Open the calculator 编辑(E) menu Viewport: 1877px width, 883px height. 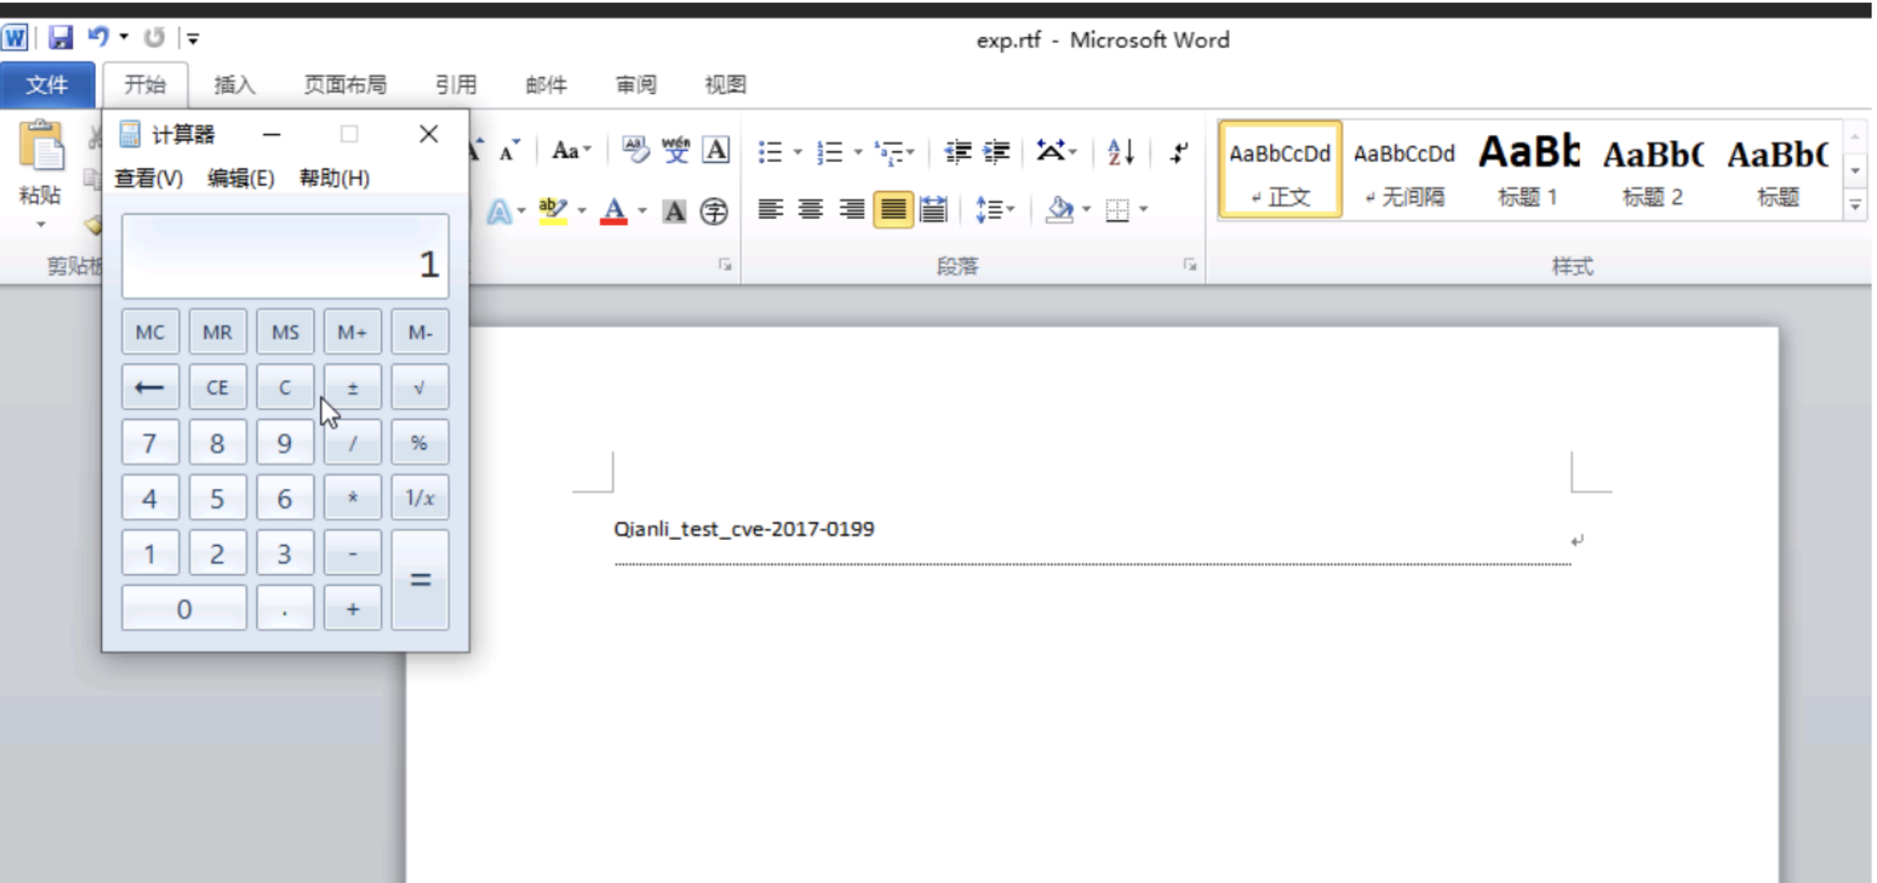pos(240,178)
